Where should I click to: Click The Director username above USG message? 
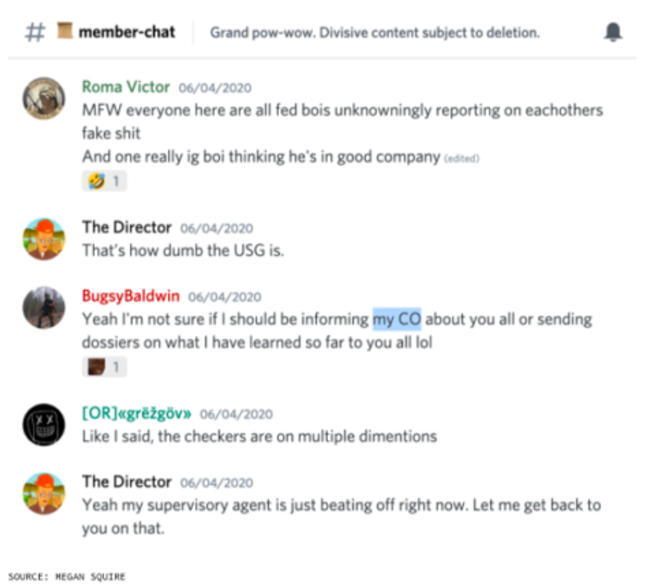pyautogui.click(x=126, y=228)
